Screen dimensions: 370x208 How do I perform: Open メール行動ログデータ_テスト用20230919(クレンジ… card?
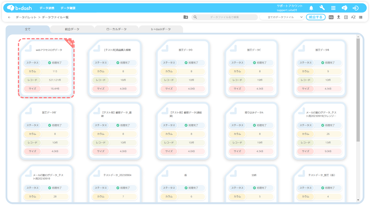pyautogui.click(x=320, y=131)
